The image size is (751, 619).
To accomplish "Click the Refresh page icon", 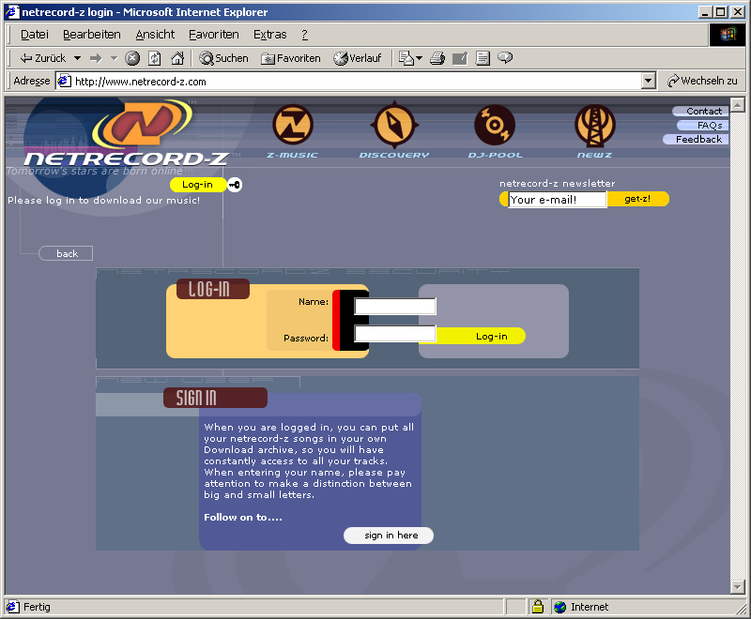I will click(x=154, y=58).
